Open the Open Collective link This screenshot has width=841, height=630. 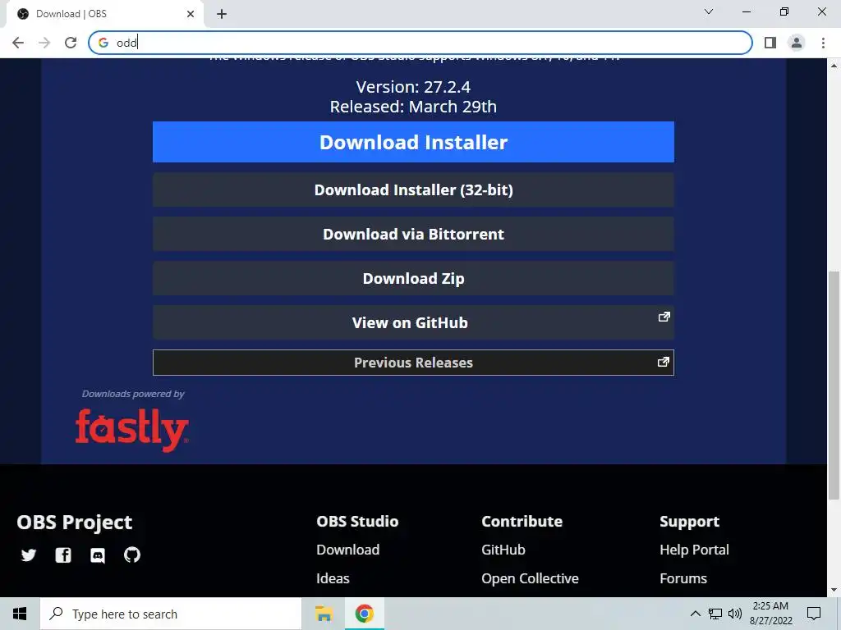(x=530, y=578)
